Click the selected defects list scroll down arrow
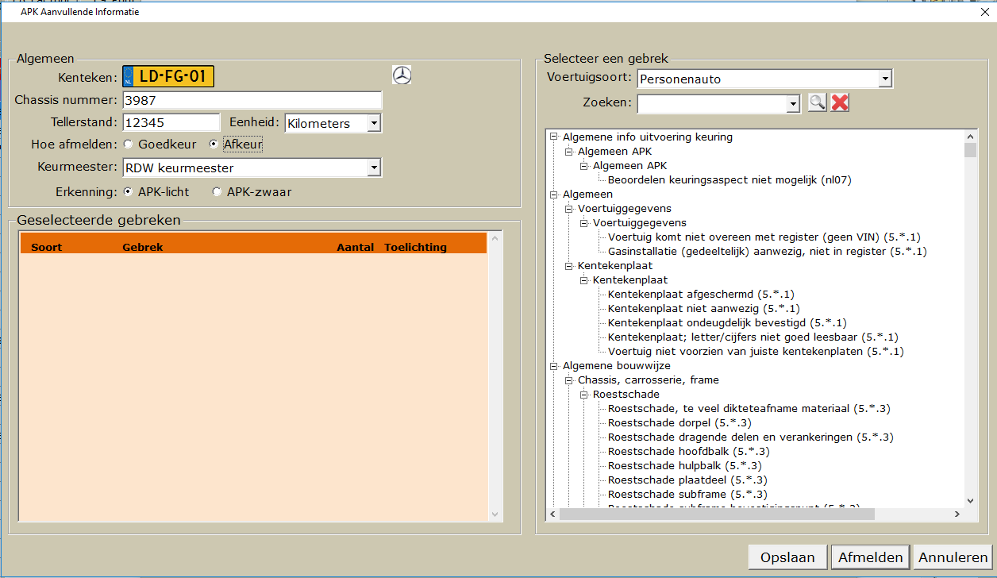 (x=496, y=514)
